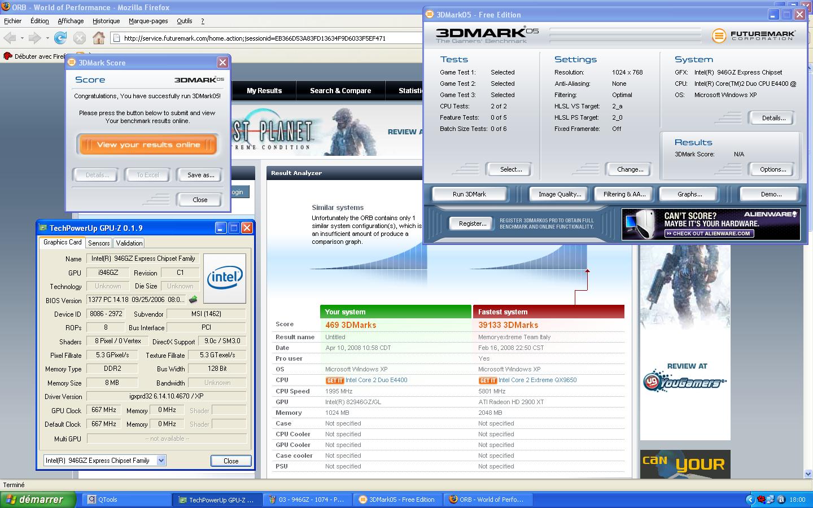This screenshot has height=508, width=813.
Task: Expand hidden system tray icons arrow
Action: 750,500
